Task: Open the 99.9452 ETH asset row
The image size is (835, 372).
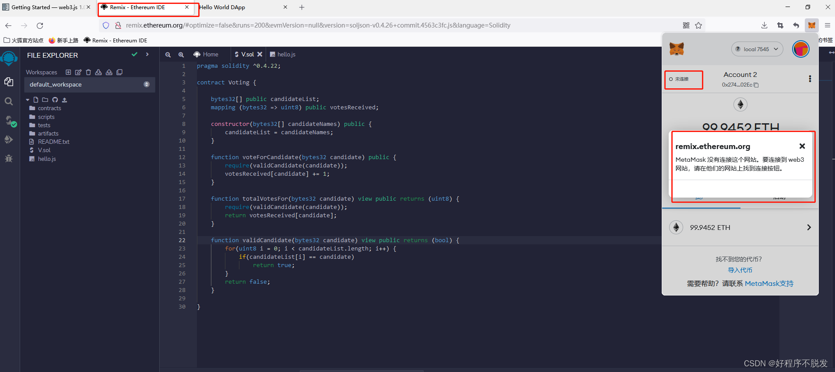Action: point(740,227)
